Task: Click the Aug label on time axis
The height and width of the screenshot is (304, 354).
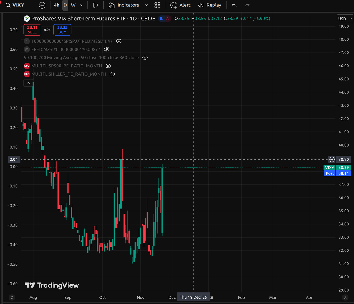Action: point(33,297)
